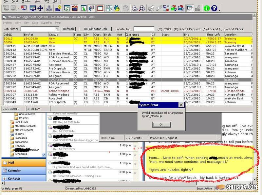Switch to Outlook Calendar pane

click(x=24, y=171)
